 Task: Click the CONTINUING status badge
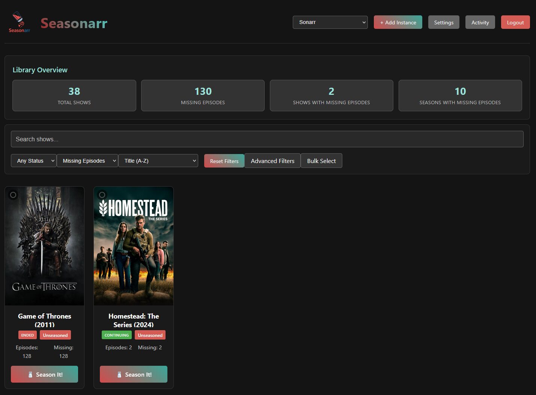[117, 335]
